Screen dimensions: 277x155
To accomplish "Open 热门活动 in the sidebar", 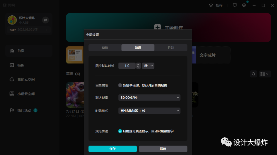I will coord(24,110).
